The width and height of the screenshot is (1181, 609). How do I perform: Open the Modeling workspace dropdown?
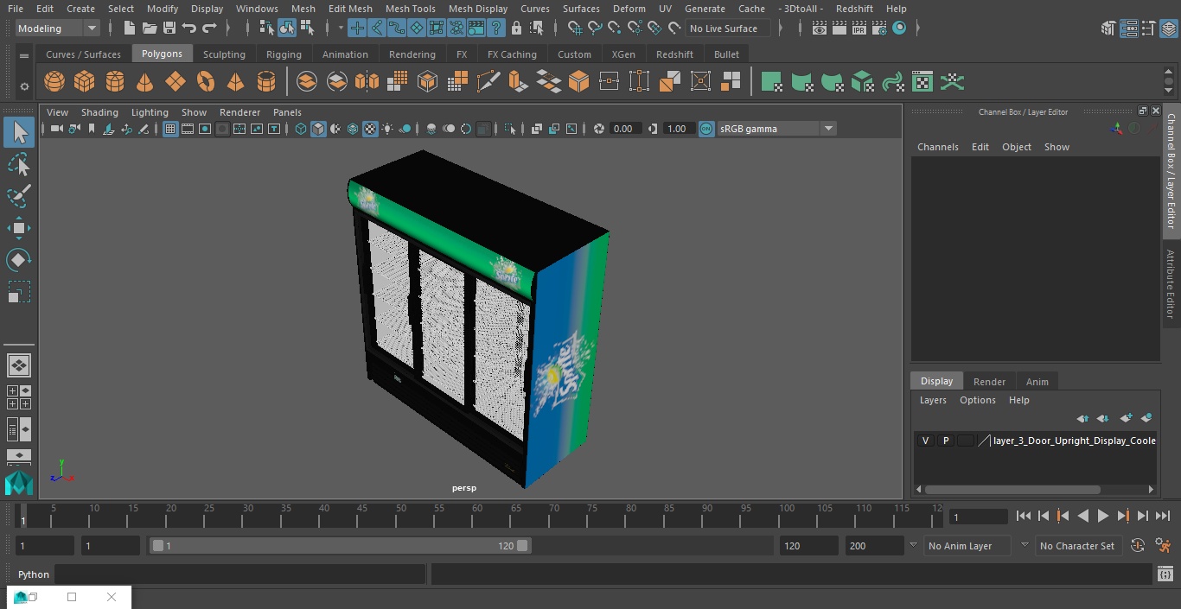click(58, 29)
